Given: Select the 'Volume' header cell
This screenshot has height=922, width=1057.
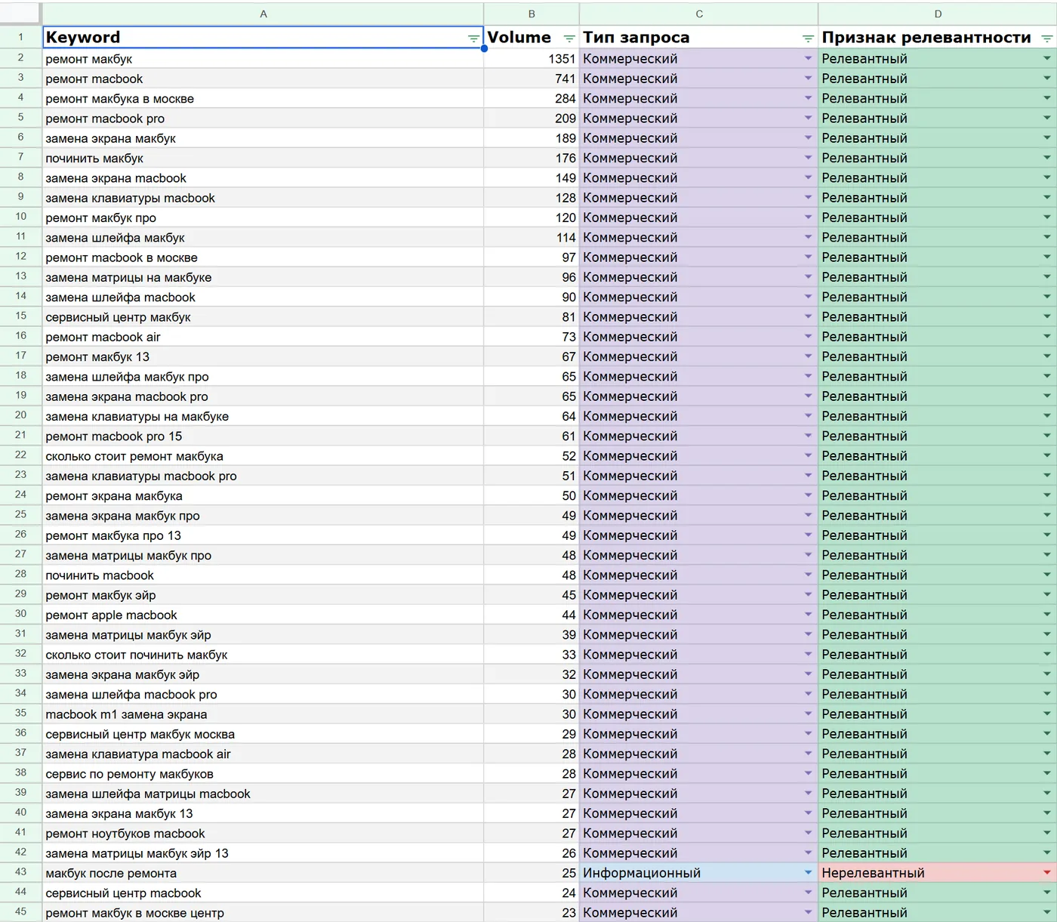Looking at the screenshot, I should tap(532, 37).
